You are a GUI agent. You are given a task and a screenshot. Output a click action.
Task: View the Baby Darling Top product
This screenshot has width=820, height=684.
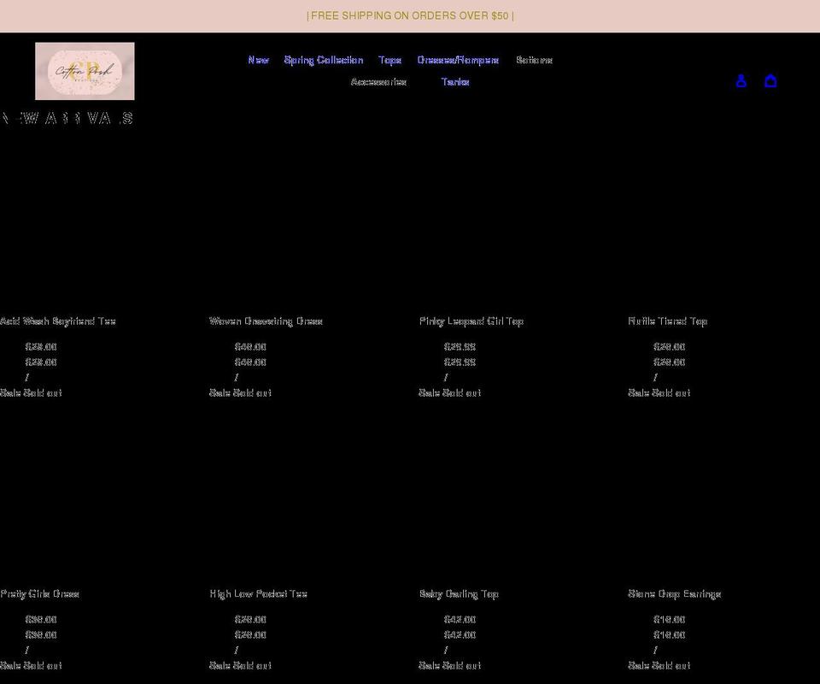[x=459, y=594]
